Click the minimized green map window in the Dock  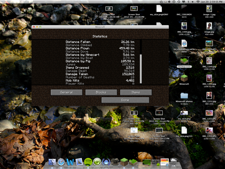[147, 162]
